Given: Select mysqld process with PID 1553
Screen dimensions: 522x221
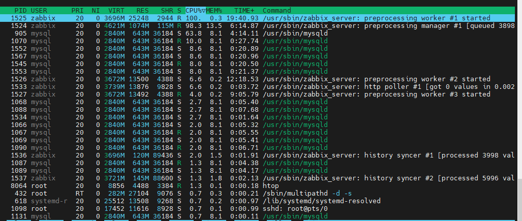Looking at the screenshot, I should [257, 72].
